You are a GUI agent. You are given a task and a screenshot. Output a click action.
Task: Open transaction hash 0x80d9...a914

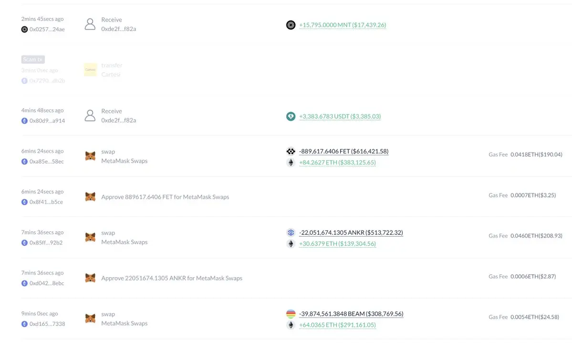click(x=47, y=121)
